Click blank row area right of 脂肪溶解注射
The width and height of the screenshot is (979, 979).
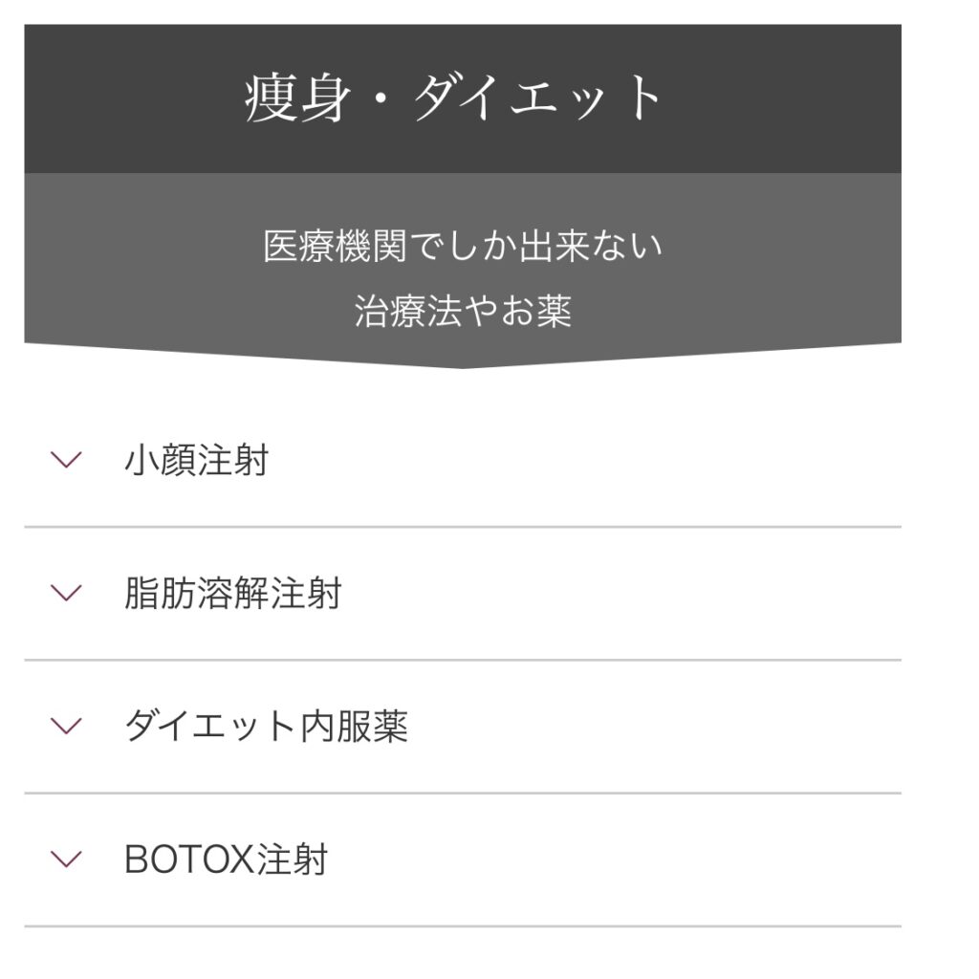point(621,593)
